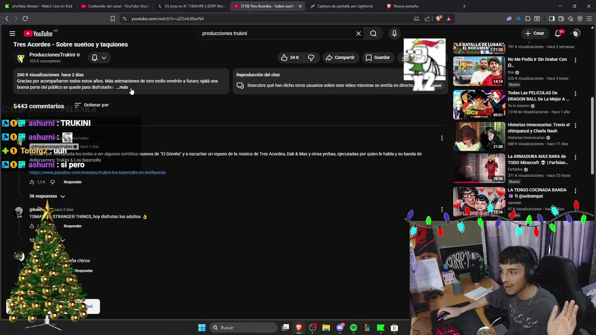Screen dimensions: 596x335
Task: Switch to the Kick stream tab
Action: tap(39, 6)
